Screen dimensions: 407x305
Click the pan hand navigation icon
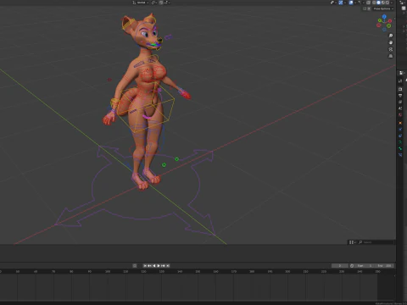click(391, 42)
